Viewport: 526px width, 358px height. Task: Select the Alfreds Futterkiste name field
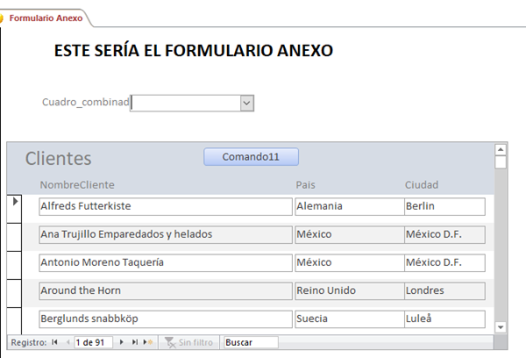165,206
